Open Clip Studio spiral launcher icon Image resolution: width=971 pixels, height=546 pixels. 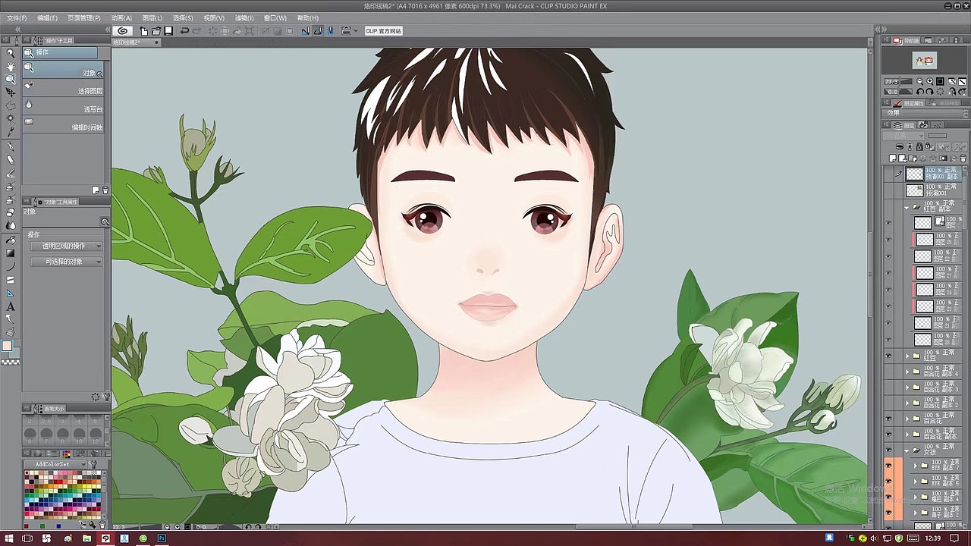123,31
